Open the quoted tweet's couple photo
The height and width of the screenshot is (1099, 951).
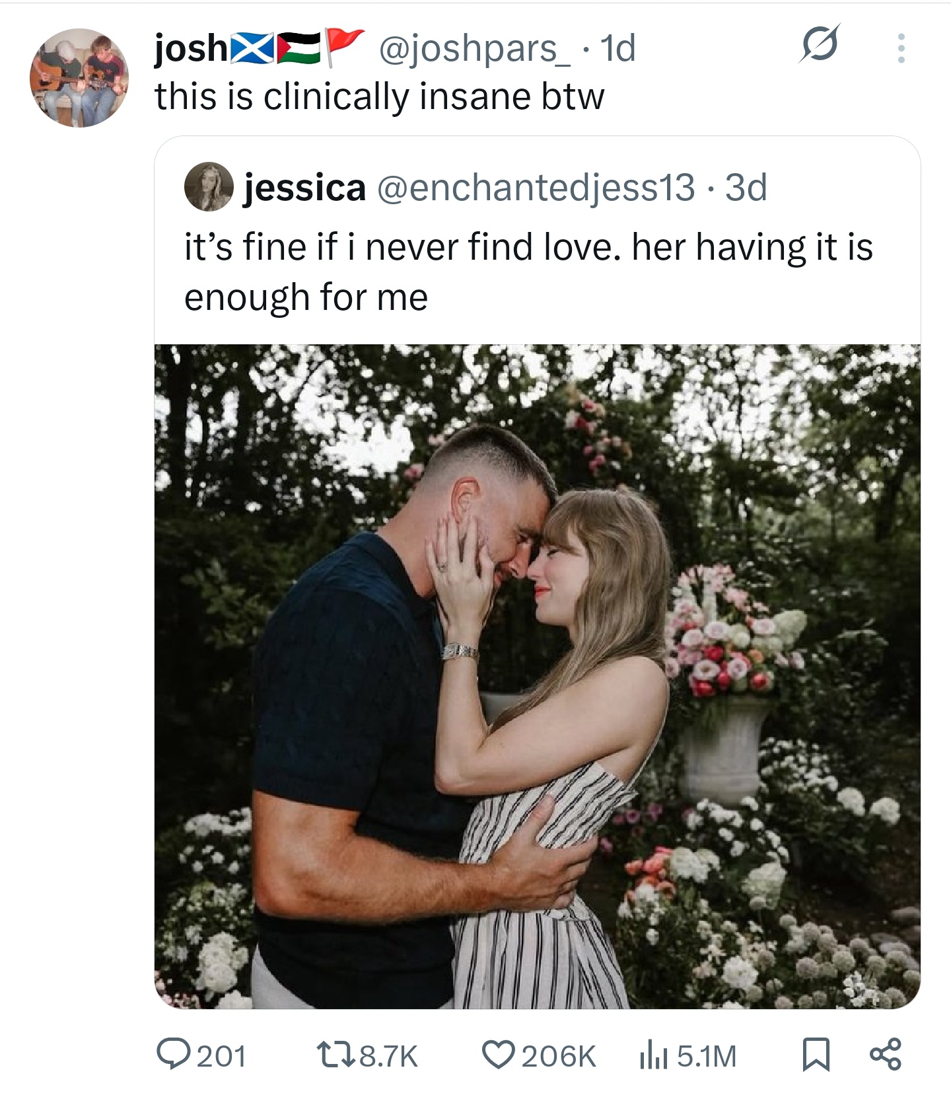click(537, 675)
